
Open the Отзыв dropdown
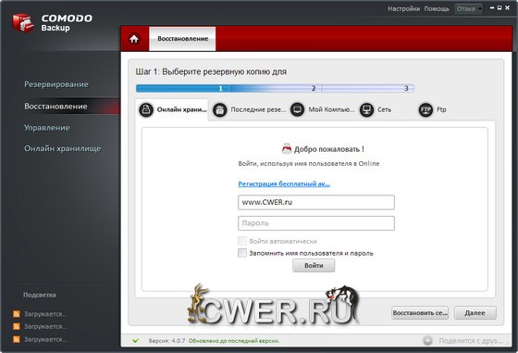468,9
